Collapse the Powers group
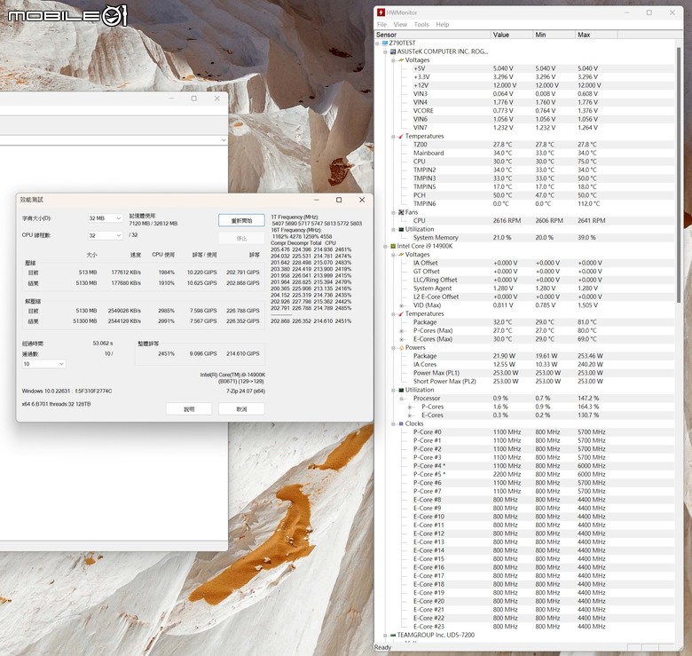692x656 pixels. point(393,348)
